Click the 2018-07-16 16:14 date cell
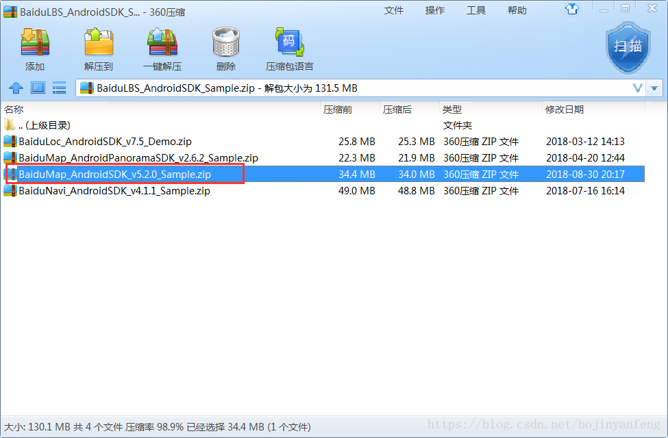Screen dimensions: 668x438 [x=585, y=191]
